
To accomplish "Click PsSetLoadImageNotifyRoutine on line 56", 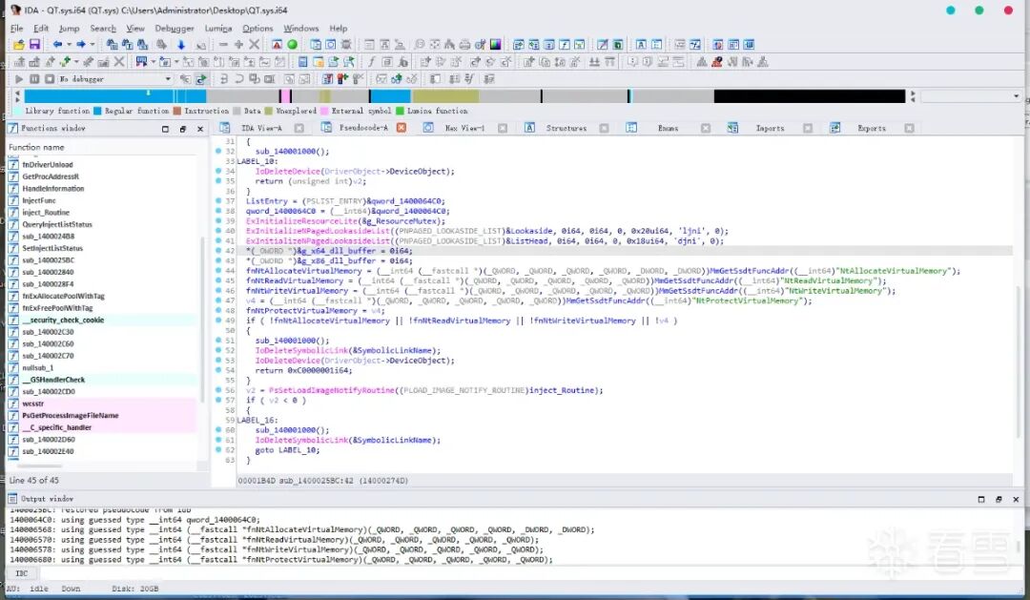I will [332, 390].
